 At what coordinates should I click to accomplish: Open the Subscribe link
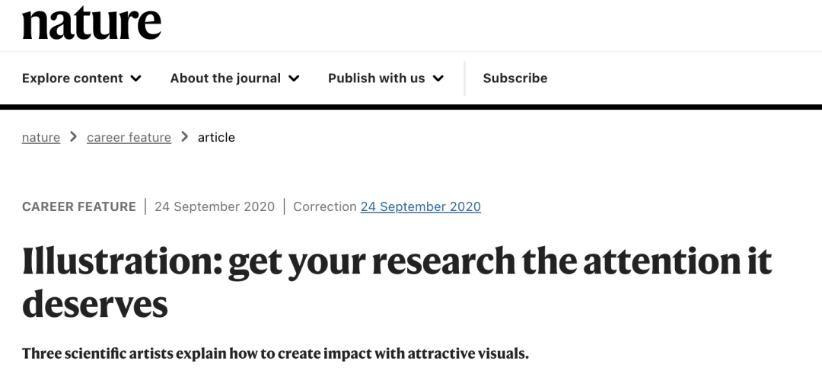(515, 78)
